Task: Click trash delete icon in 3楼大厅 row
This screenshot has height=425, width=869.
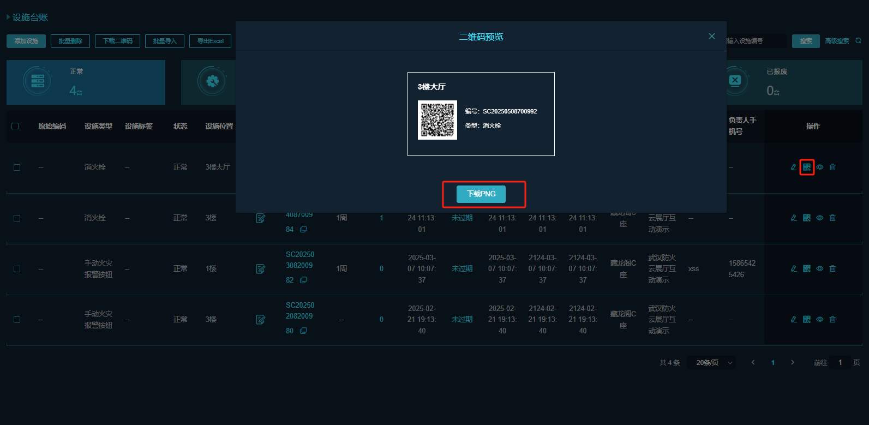Action: pos(832,167)
